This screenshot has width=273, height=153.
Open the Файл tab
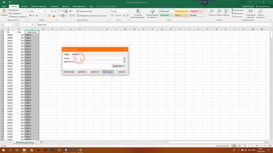(4, 6)
